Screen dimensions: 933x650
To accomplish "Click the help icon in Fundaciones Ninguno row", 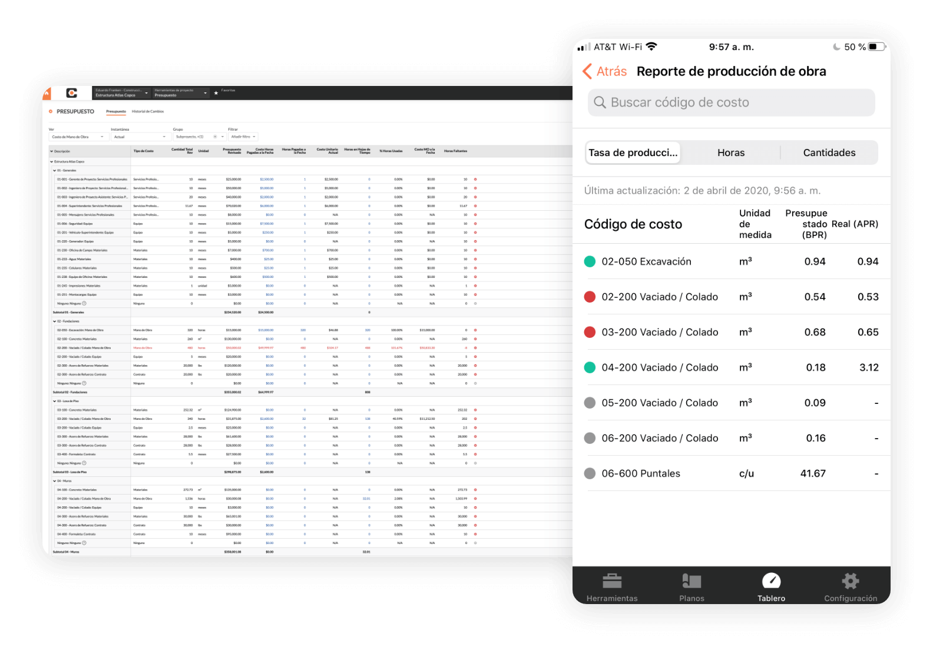I will coord(84,383).
